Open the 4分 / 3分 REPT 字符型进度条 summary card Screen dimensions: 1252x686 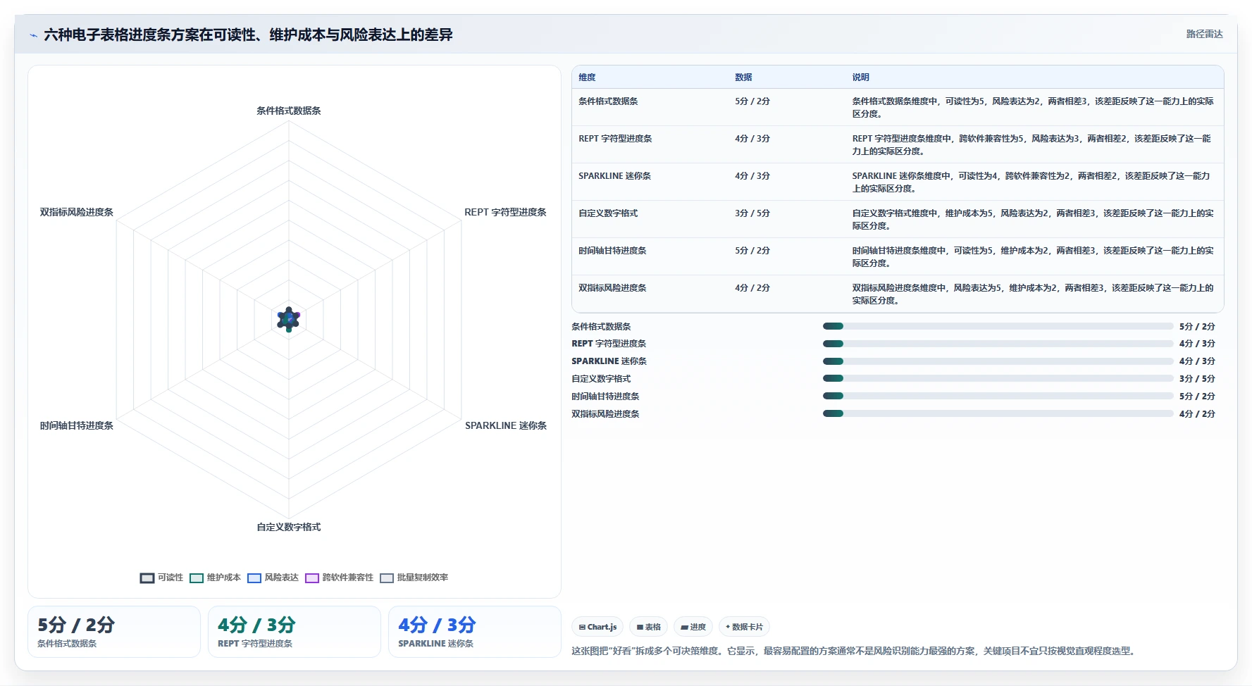295,632
